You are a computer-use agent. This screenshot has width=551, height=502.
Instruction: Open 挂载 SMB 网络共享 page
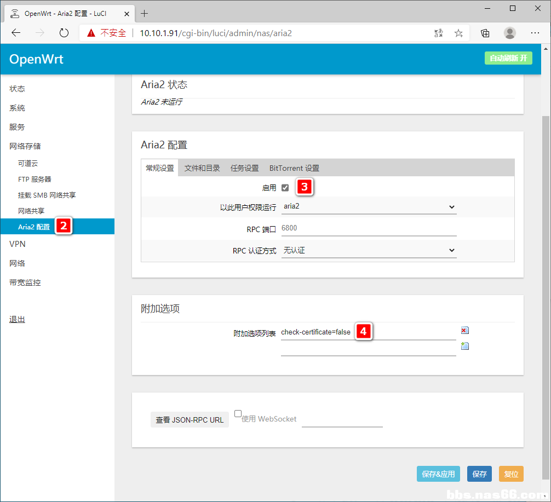tap(47, 195)
